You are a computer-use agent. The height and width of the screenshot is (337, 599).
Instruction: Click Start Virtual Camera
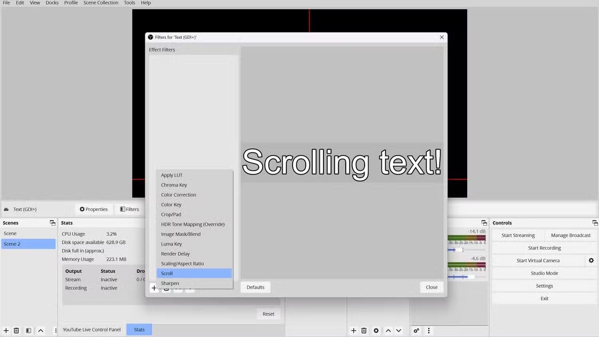538,260
